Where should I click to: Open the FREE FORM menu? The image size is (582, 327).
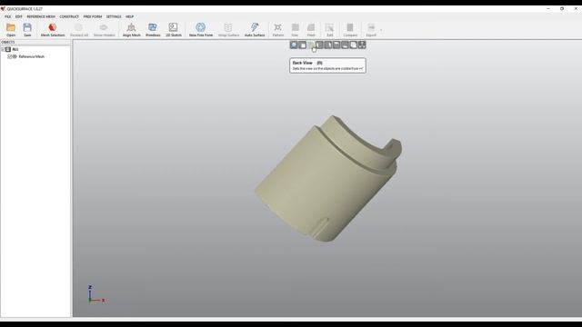point(93,16)
